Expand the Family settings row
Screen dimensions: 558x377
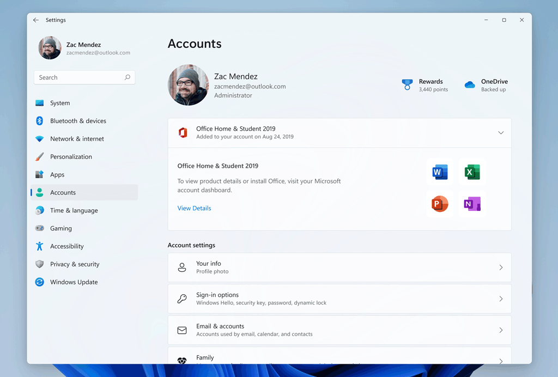pos(500,360)
